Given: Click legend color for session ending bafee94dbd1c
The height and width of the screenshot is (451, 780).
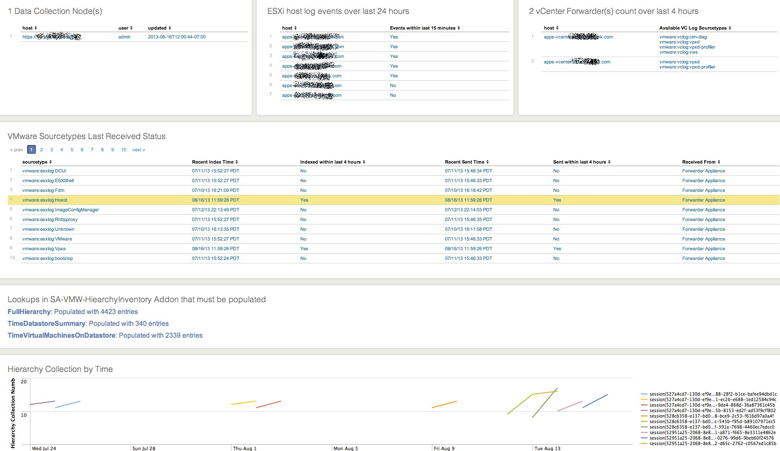Looking at the screenshot, I should click(x=644, y=394).
